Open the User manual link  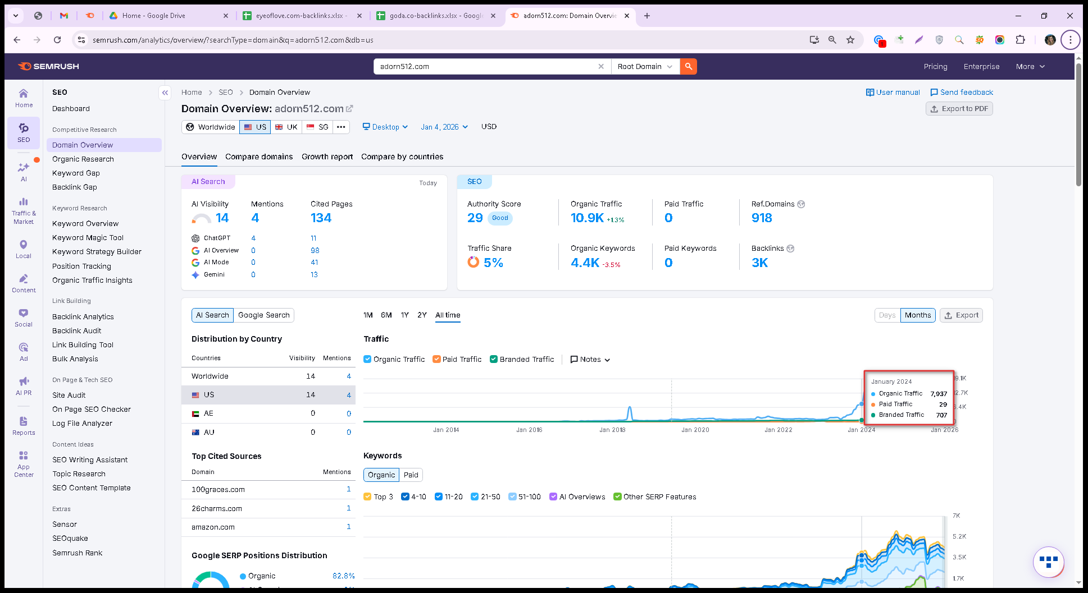893,93
